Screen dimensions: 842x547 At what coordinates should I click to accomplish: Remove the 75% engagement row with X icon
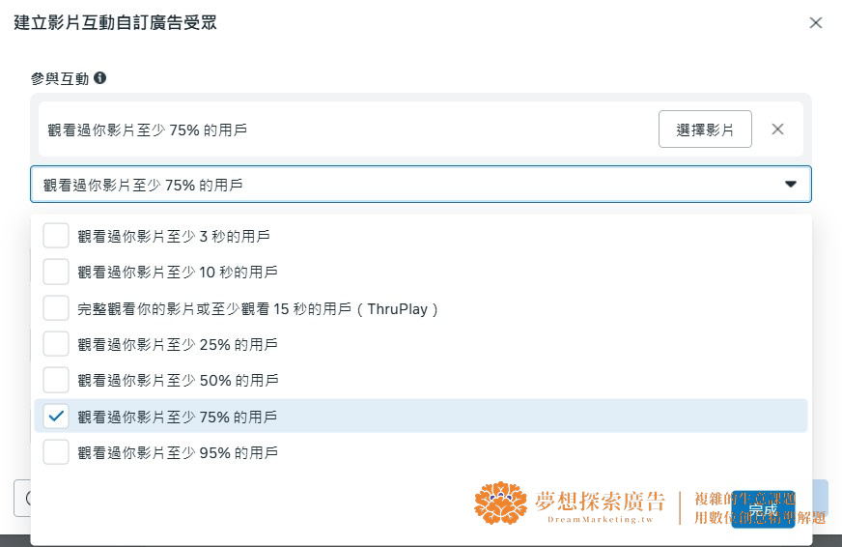777,129
